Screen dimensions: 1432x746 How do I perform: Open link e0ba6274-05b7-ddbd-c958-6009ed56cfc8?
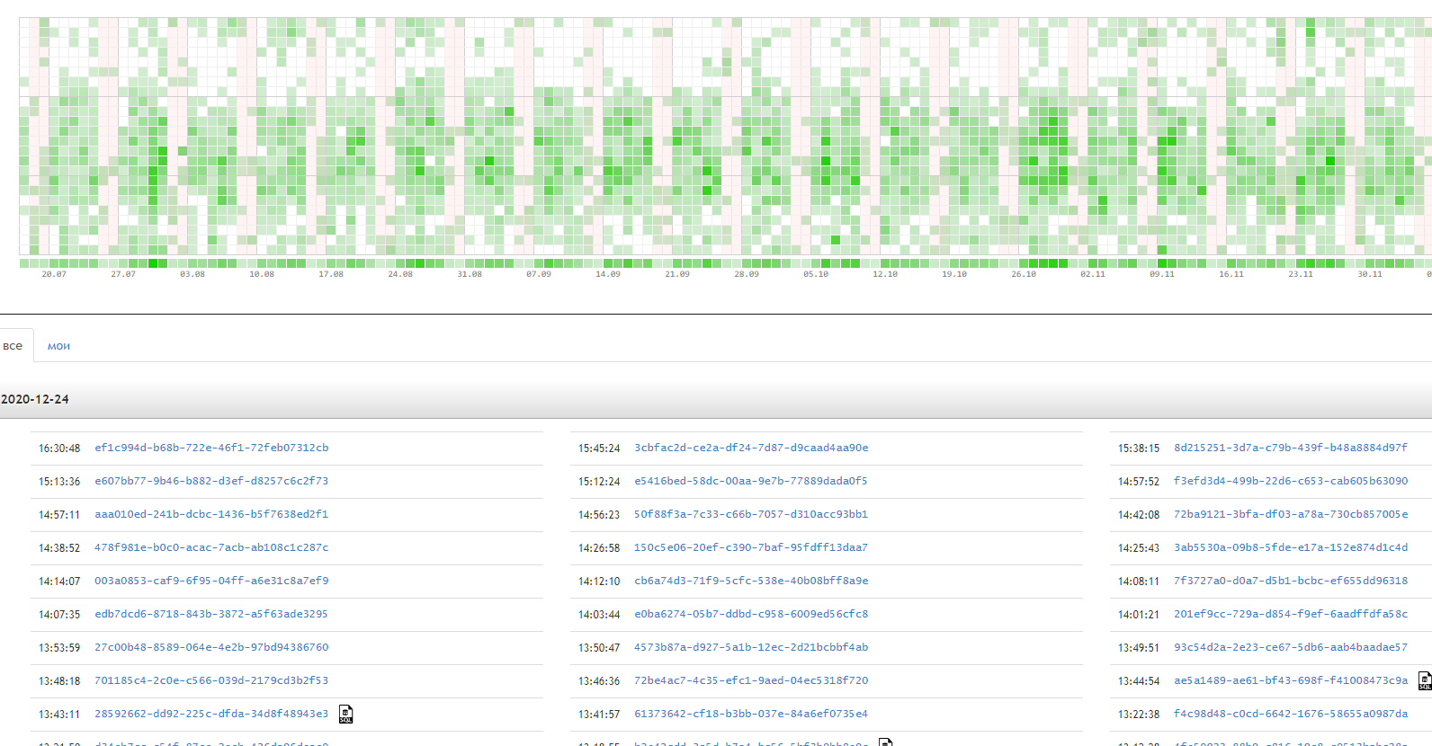(751, 614)
